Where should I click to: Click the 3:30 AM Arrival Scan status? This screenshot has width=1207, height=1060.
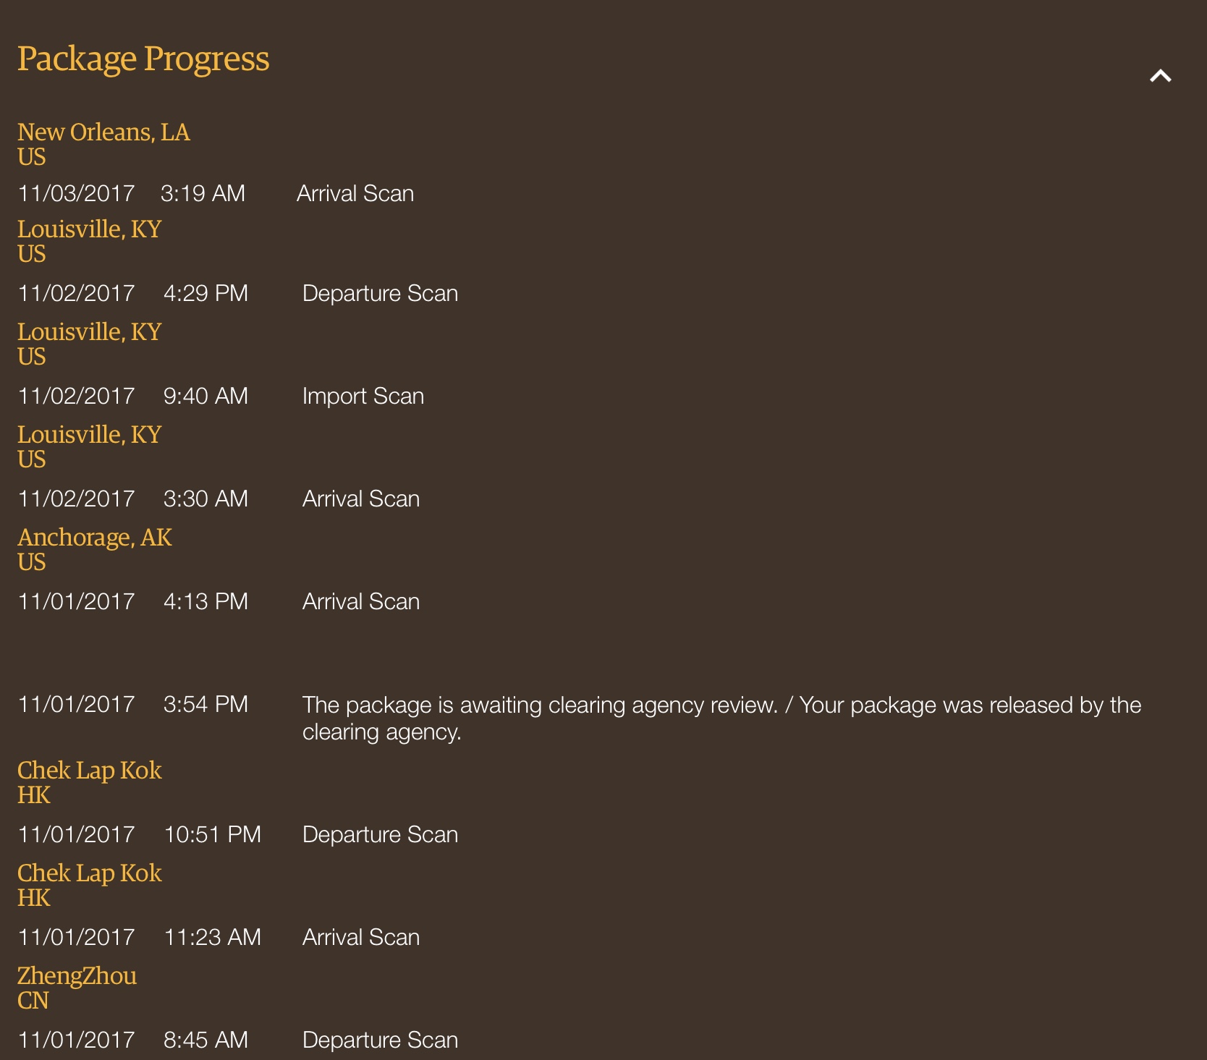[x=361, y=499]
